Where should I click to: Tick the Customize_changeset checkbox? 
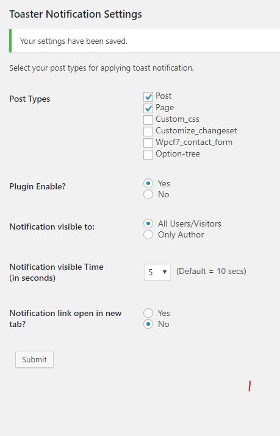pyautogui.click(x=148, y=132)
